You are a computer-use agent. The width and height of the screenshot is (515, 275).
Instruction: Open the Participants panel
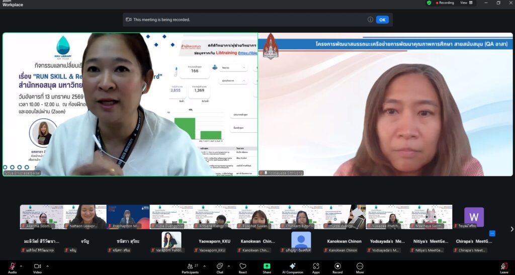[x=190, y=267]
